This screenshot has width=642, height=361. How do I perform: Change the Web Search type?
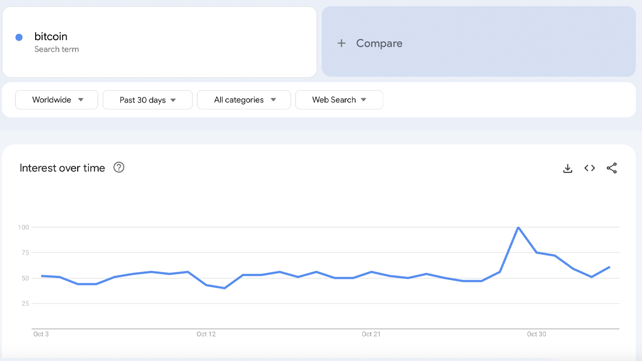point(339,100)
